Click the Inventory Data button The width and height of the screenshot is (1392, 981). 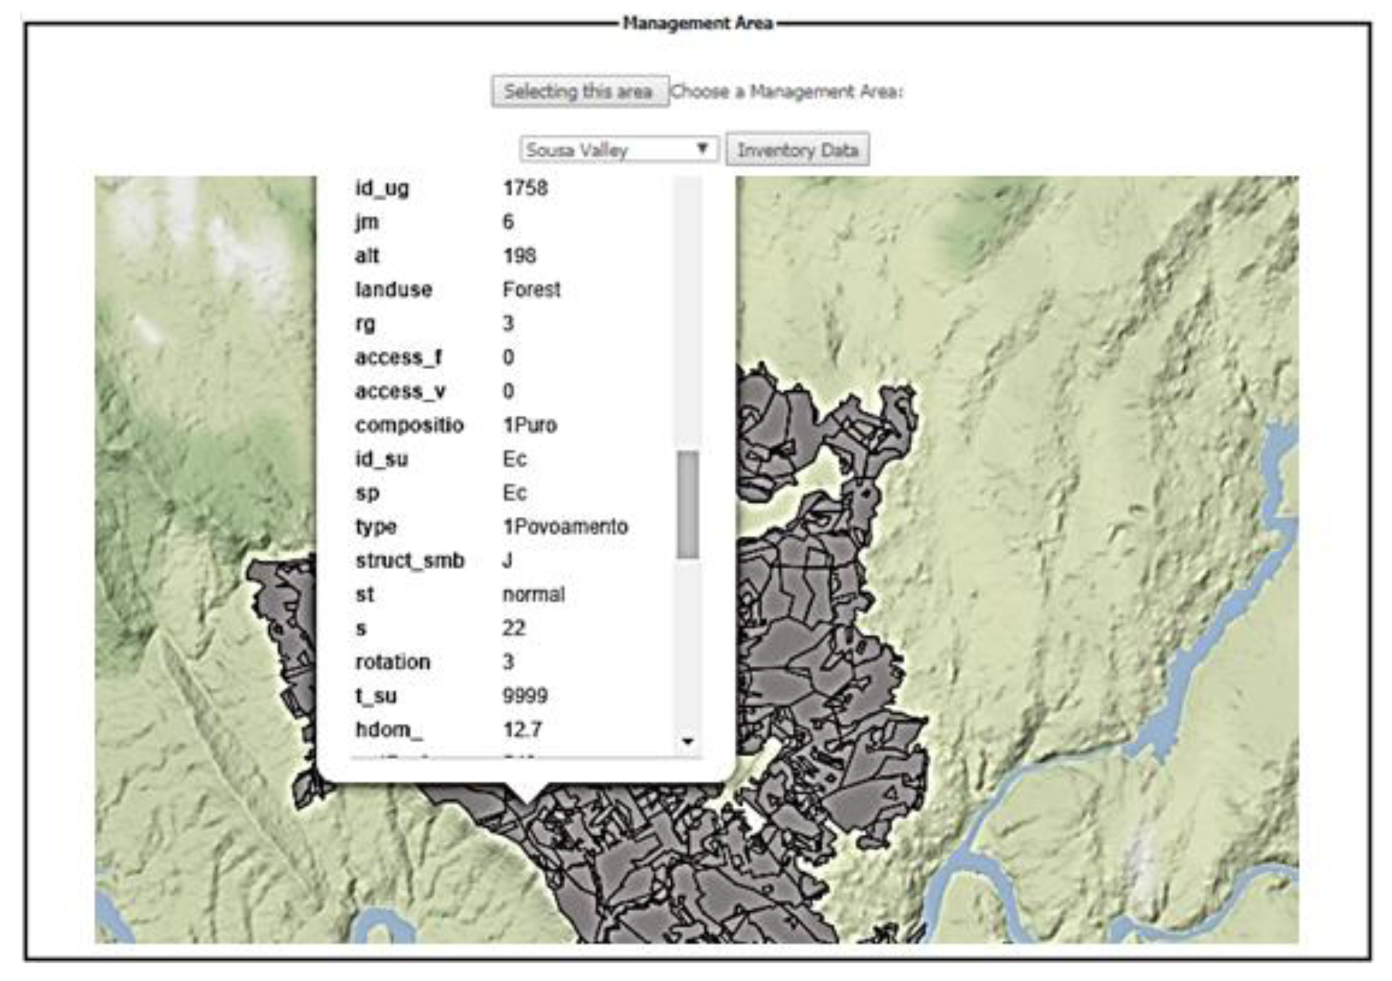pos(797,150)
